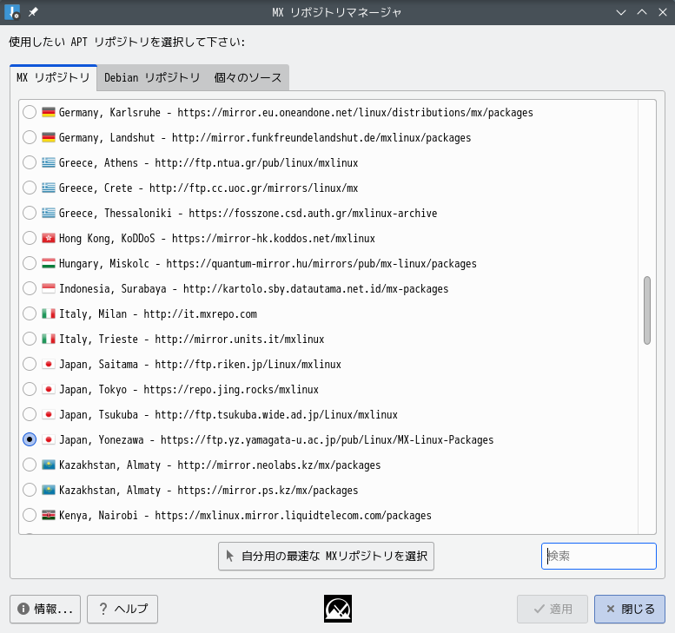Viewport: 675px width, 633px height.
Task: Click the selected Japan, Yonezawa radio button
Action: [x=30, y=439]
